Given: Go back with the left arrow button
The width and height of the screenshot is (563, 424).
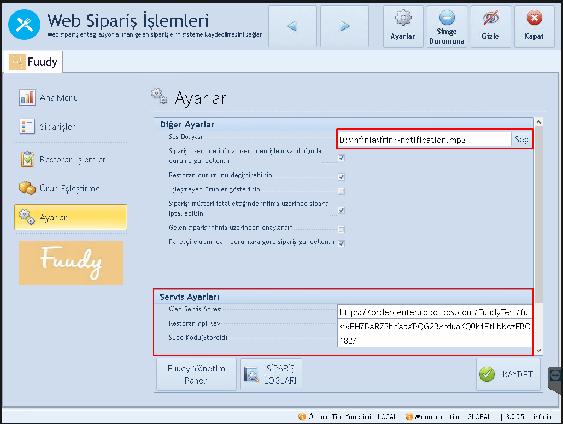Looking at the screenshot, I should click(x=292, y=26).
